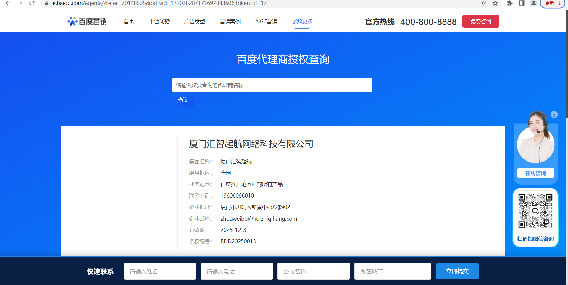Reload the page with refresh icon

32,3
